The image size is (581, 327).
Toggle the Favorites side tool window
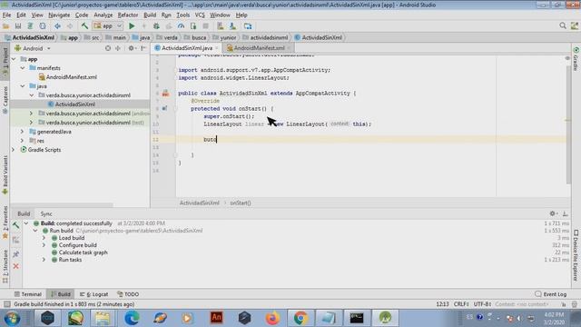pos(5,223)
